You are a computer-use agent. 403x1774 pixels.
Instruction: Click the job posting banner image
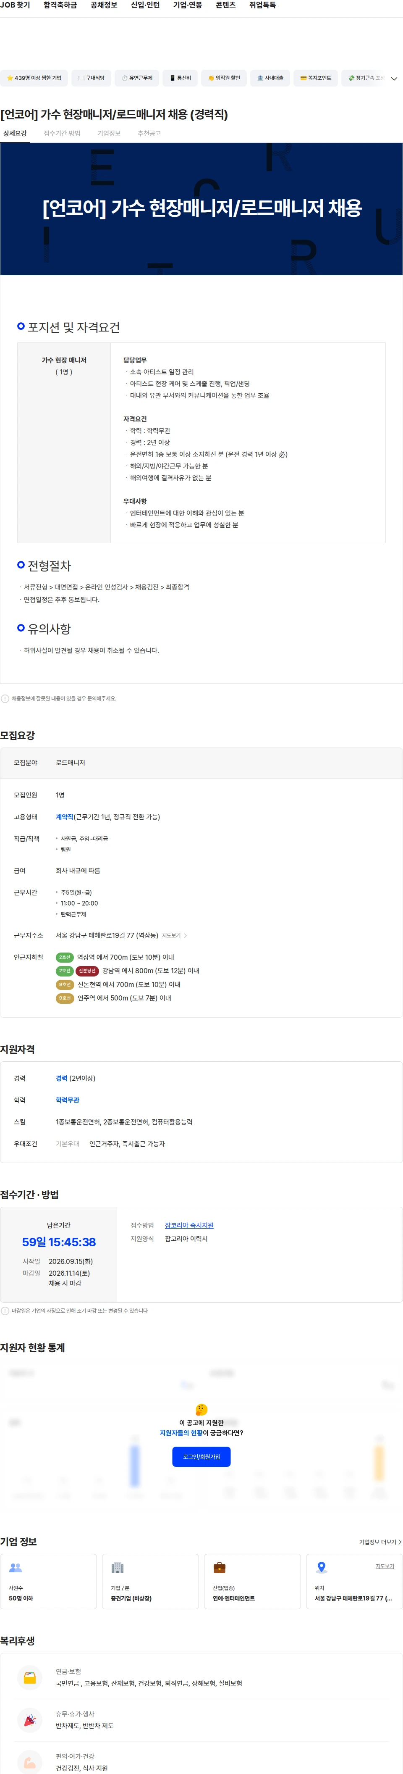[201, 209]
